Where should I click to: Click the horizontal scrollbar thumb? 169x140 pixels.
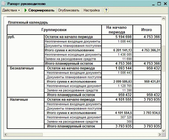25,134
